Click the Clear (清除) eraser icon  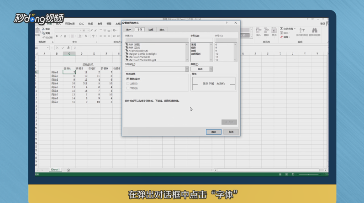(282, 37)
